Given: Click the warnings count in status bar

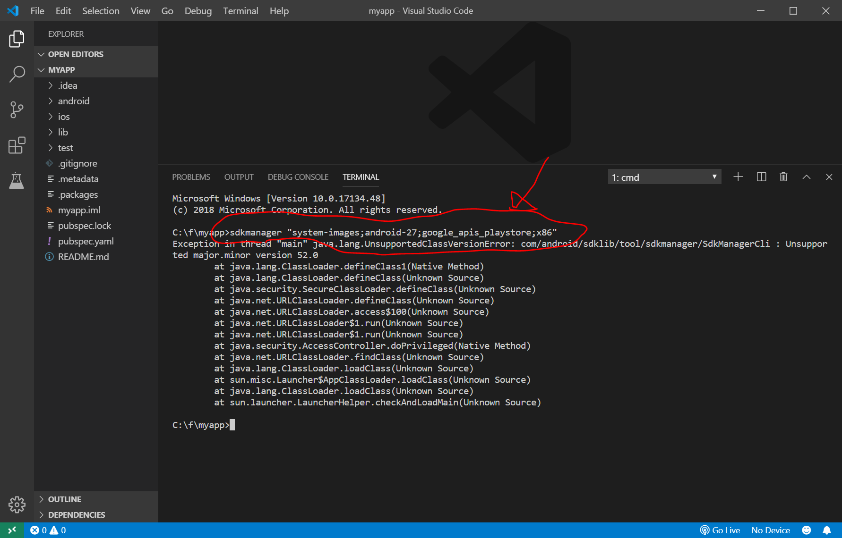Looking at the screenshot, I should (x=58, y=530).
